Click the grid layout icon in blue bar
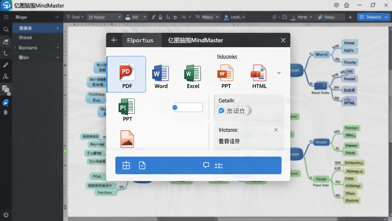This screenshot has height=221, width=392. tap(126, 165)
